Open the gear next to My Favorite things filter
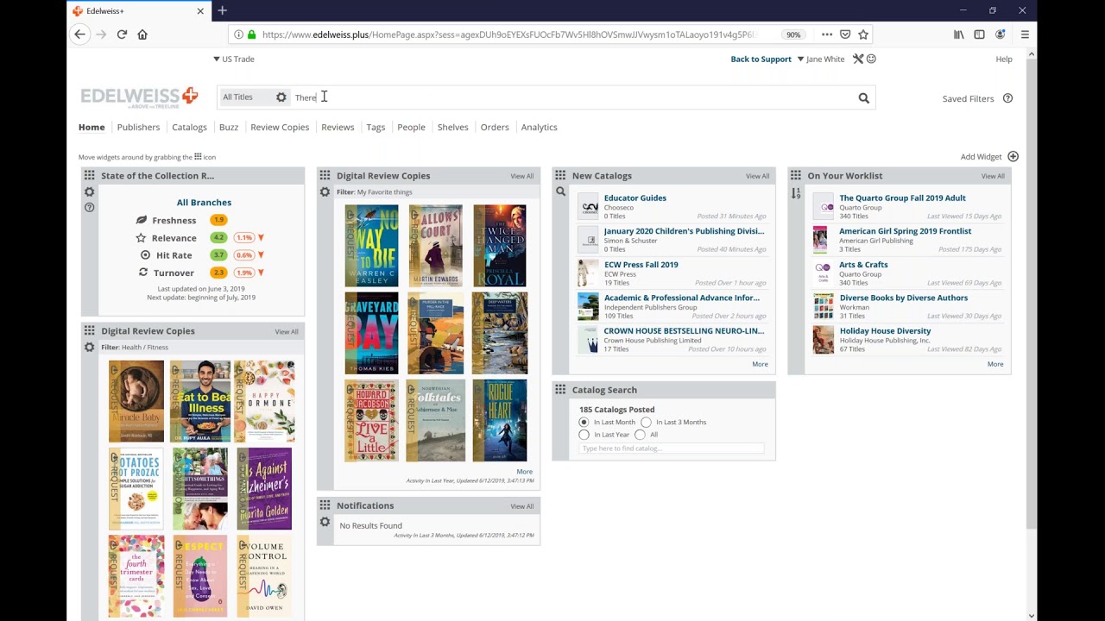1105x621 pixels. [x=325, y=192]
